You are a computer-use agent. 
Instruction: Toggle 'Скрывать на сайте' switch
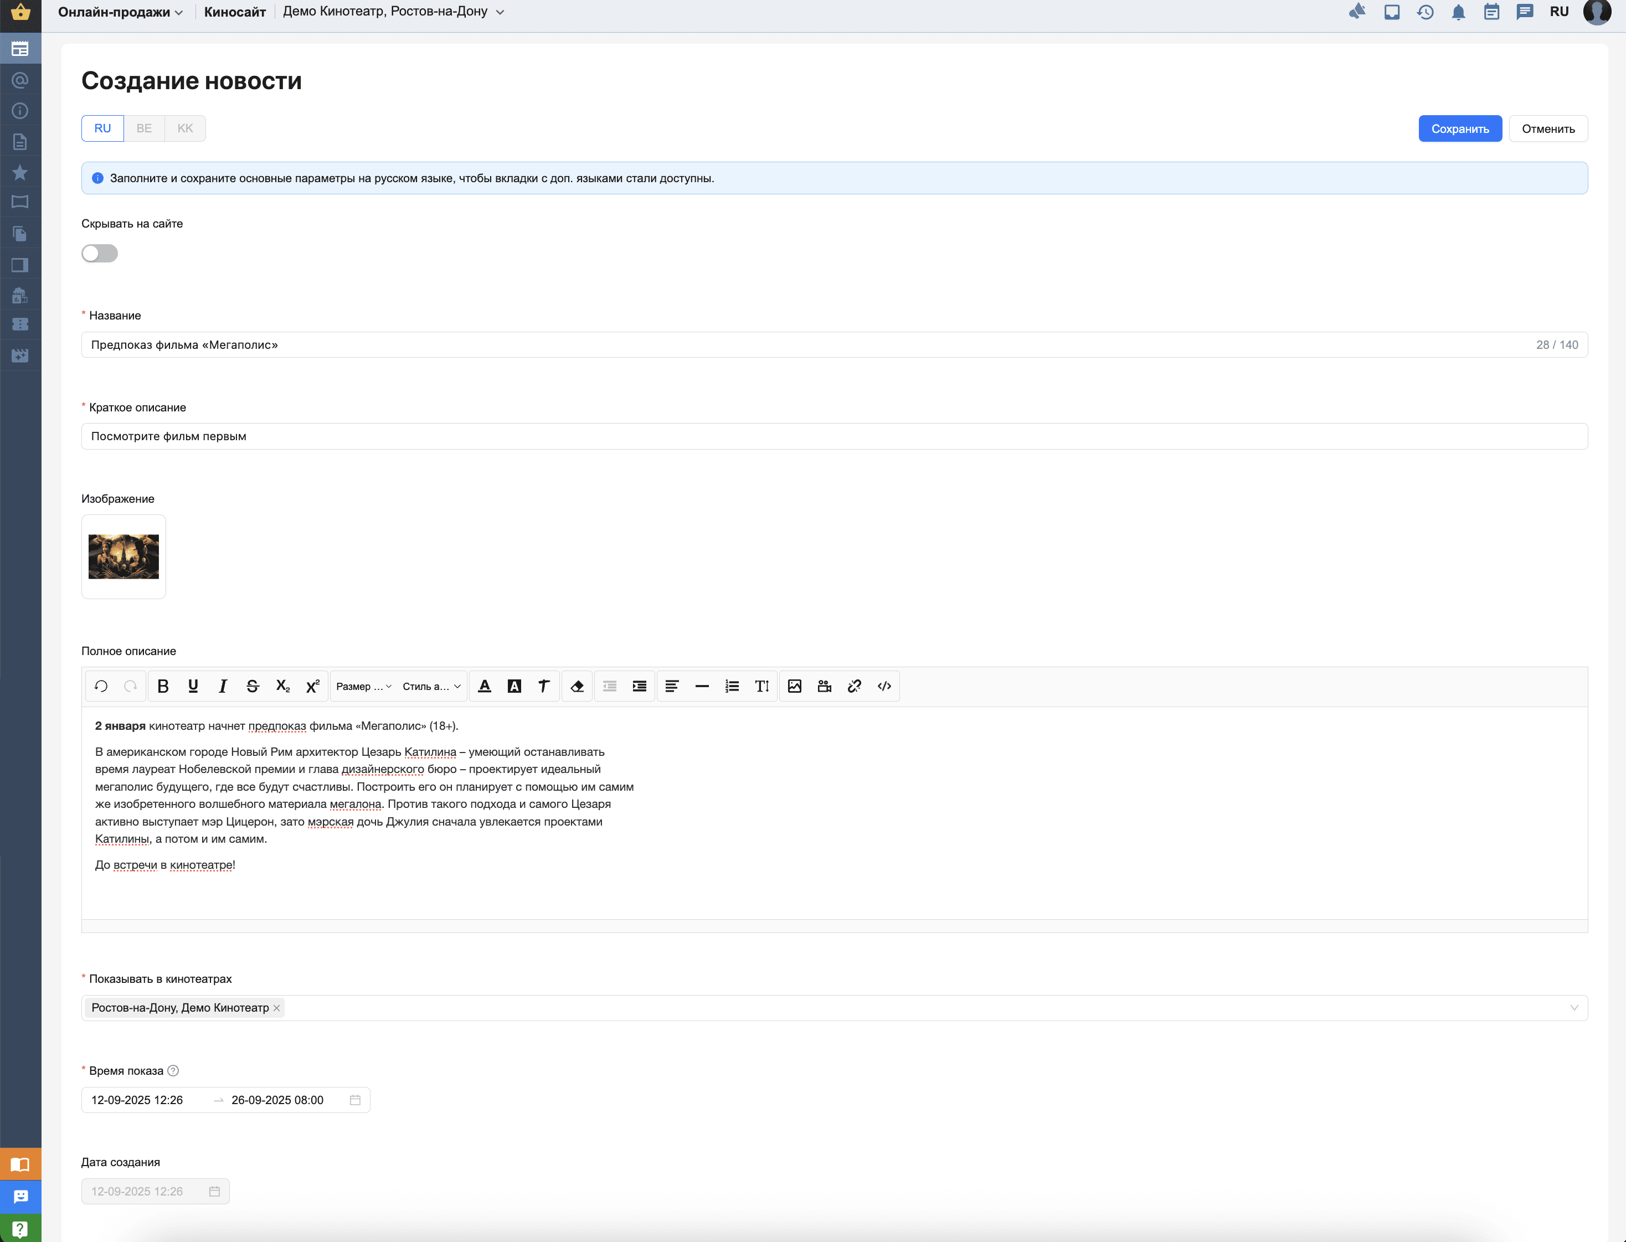[x=100, y=254]
